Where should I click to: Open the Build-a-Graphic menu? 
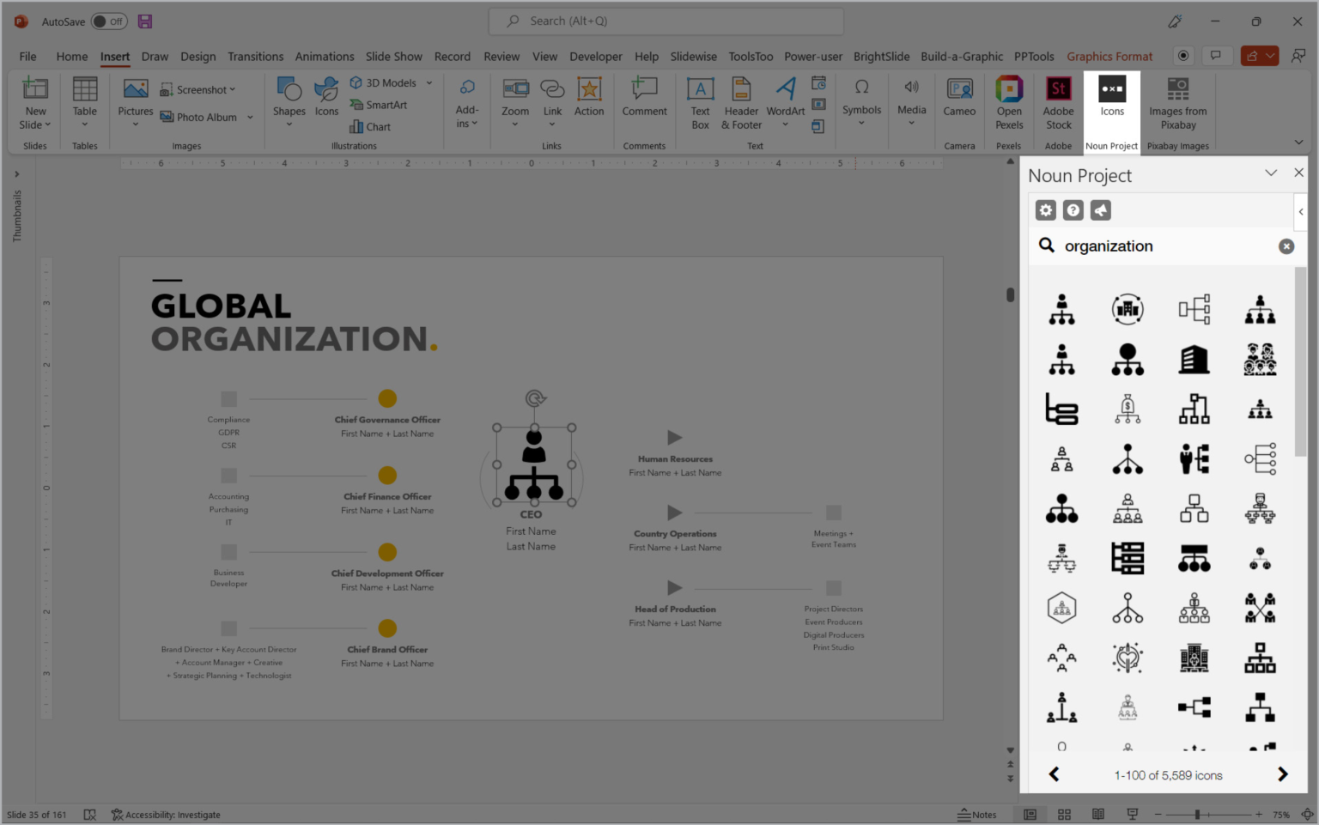point(961,56)
